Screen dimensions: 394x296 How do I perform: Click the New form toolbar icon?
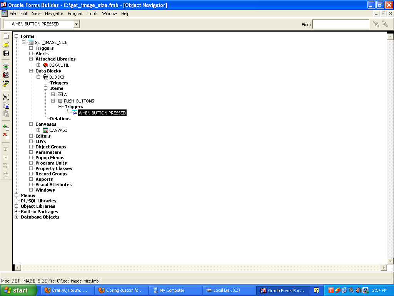click(x=6, y=36)
